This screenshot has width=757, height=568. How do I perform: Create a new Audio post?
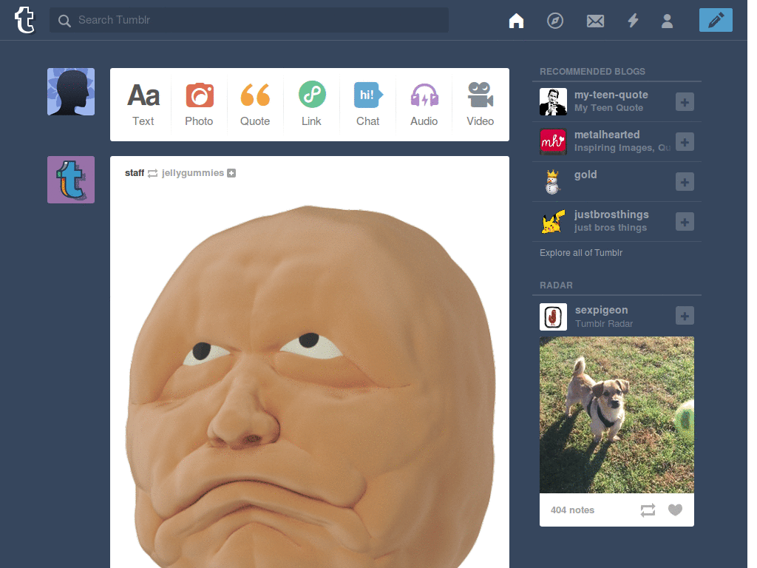(424, 104)
